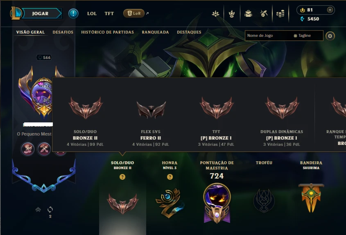346x235 pixels.
Task: Open the crafting hammer icon
Action: tap(264, 14)
